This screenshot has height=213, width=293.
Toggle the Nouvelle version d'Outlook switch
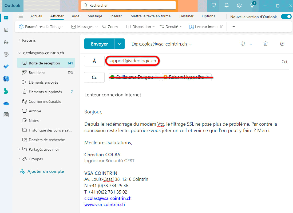click(x=286, y=17)
